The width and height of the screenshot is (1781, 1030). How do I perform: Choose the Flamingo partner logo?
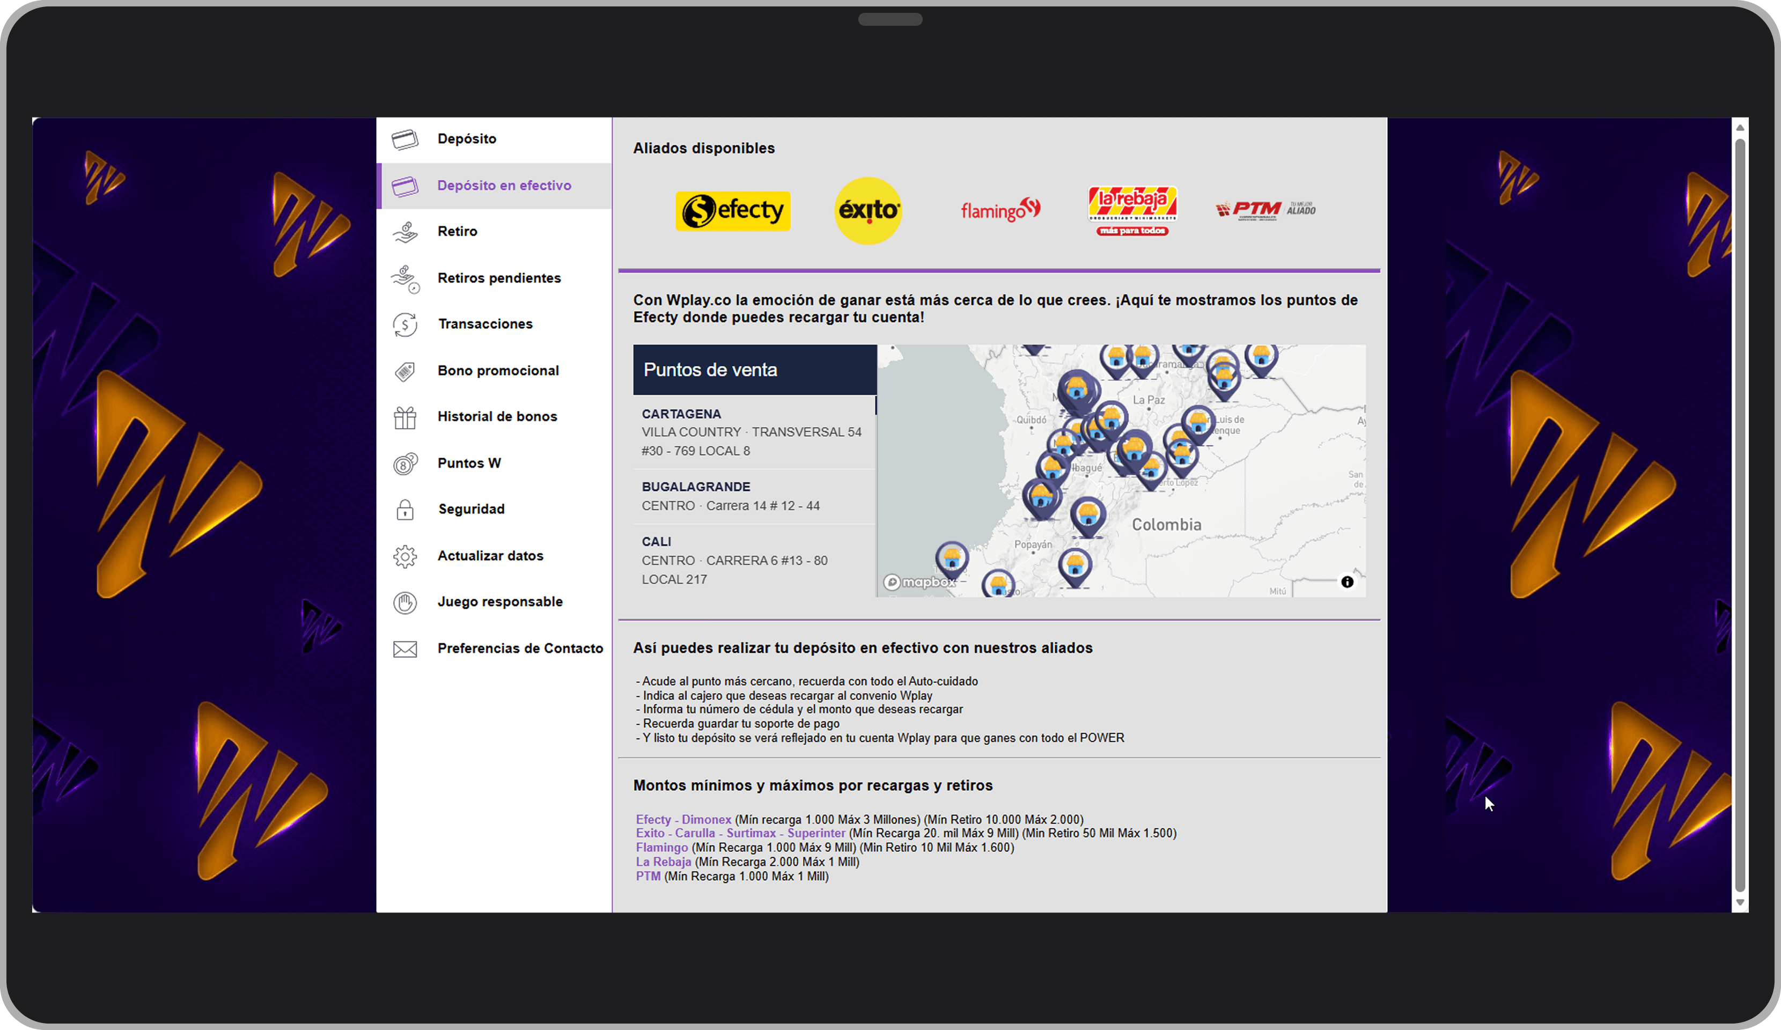pyautogui.click(x=999, y=210)
